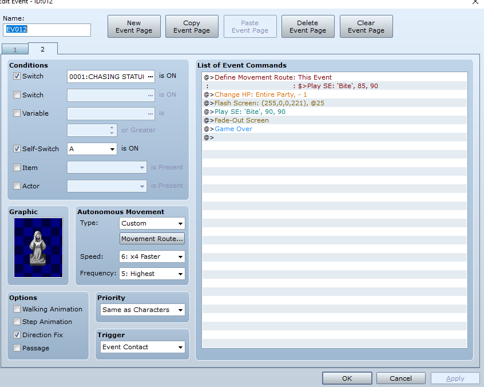Click the New Event Page button
484x387 pixels.
point(134,26)
